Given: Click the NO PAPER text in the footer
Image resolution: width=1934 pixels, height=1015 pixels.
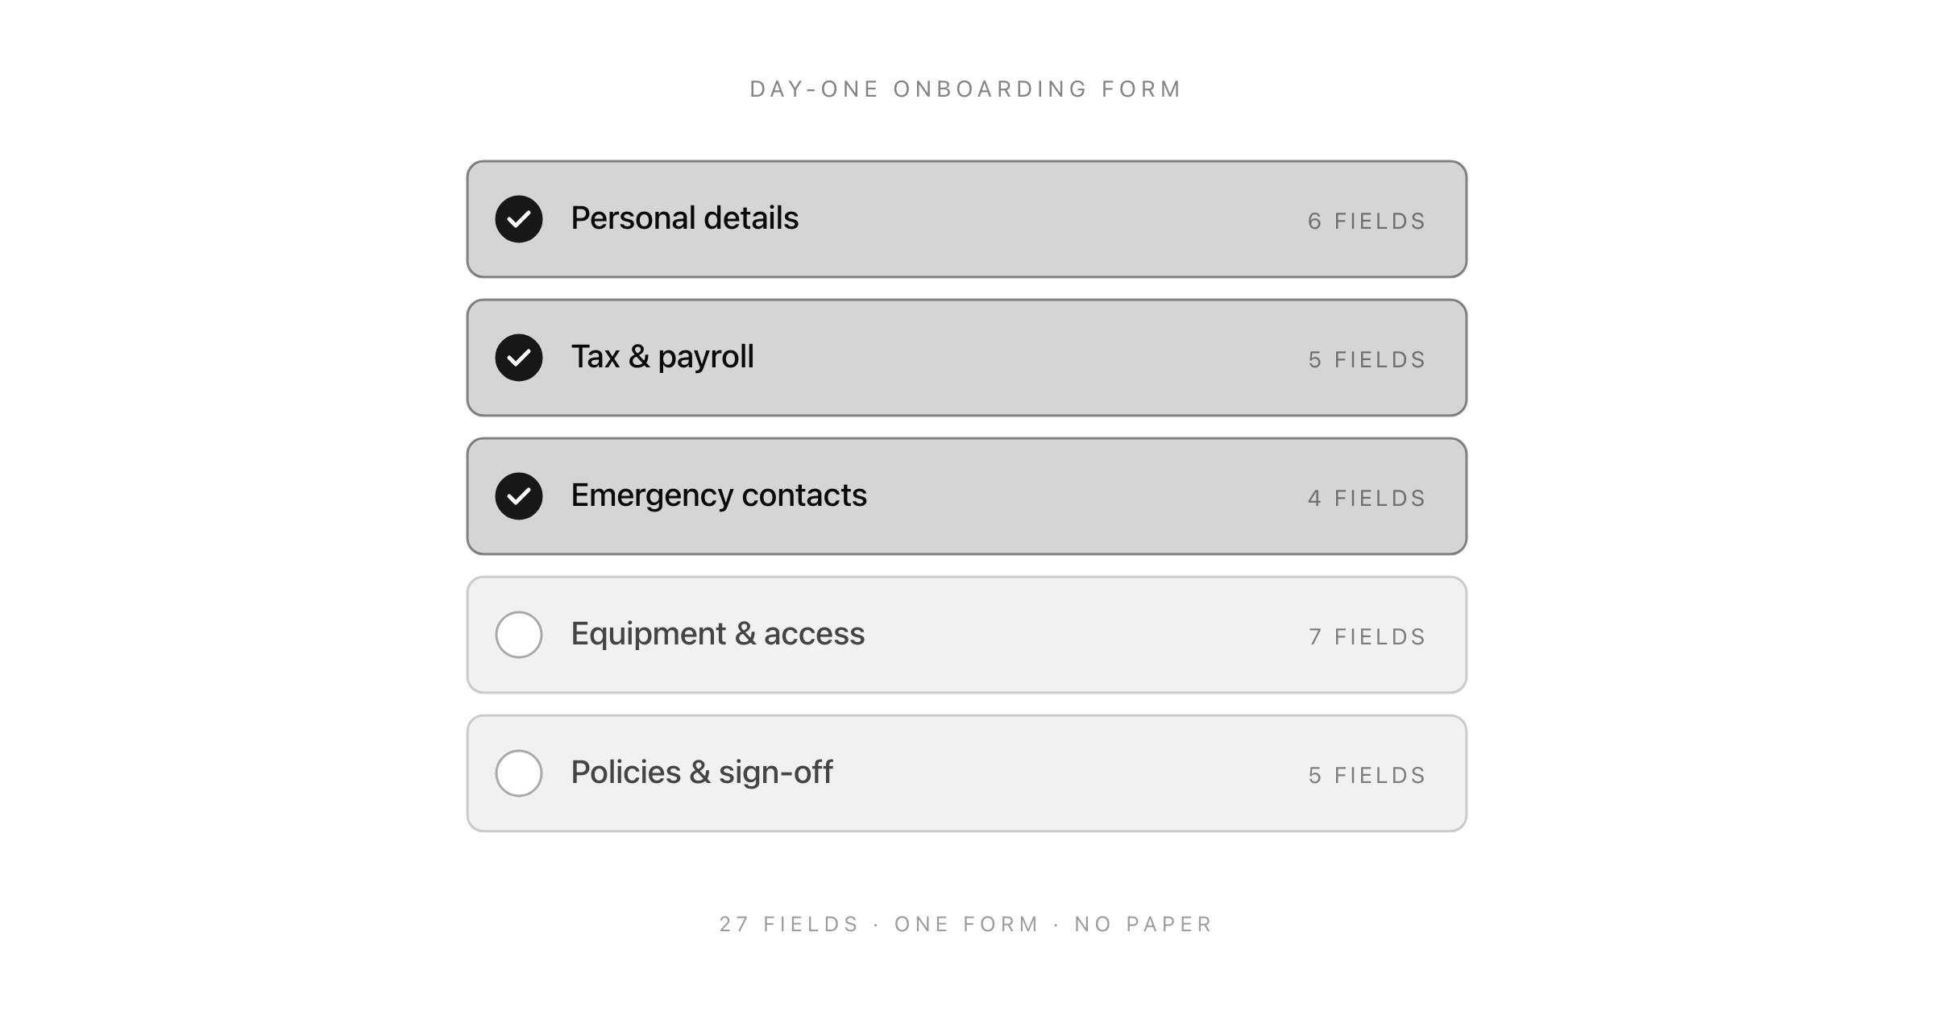Looking at the screenshot, I should click(x=1143, y=924).
